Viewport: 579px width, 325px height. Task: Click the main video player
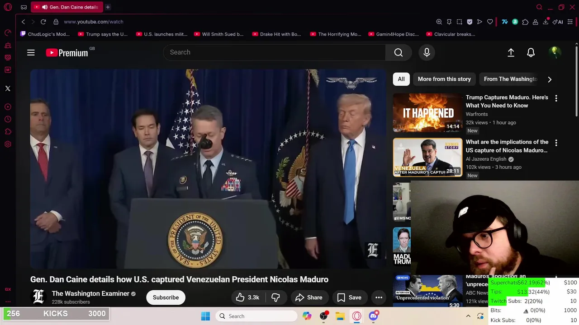click(209, 169)
